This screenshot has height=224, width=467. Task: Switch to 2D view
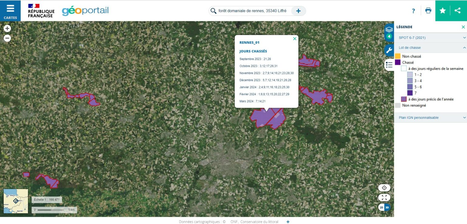(381, 208)
